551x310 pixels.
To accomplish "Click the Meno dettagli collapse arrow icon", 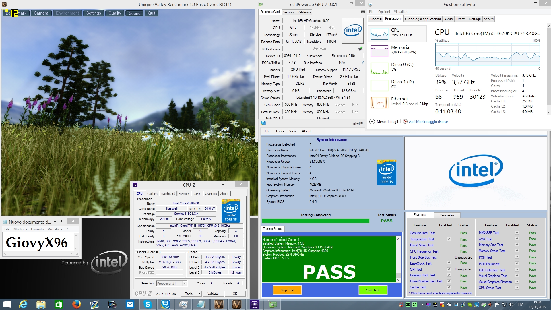I will click(x=372, y=121).
